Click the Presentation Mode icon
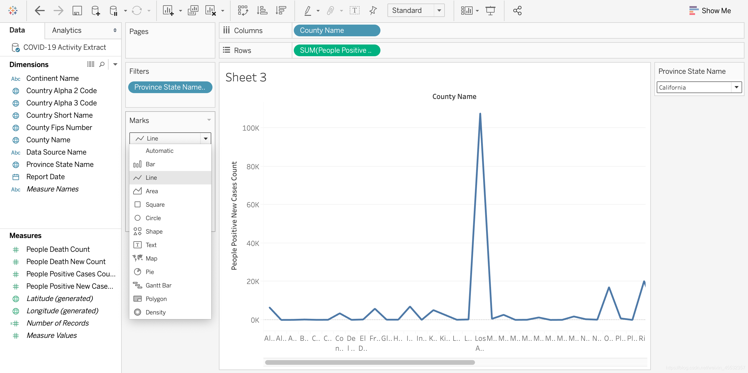 (490, 11)
